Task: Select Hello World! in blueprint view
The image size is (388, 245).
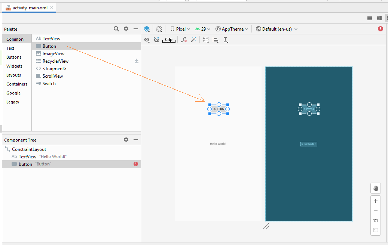Action: tap(309, 144)
